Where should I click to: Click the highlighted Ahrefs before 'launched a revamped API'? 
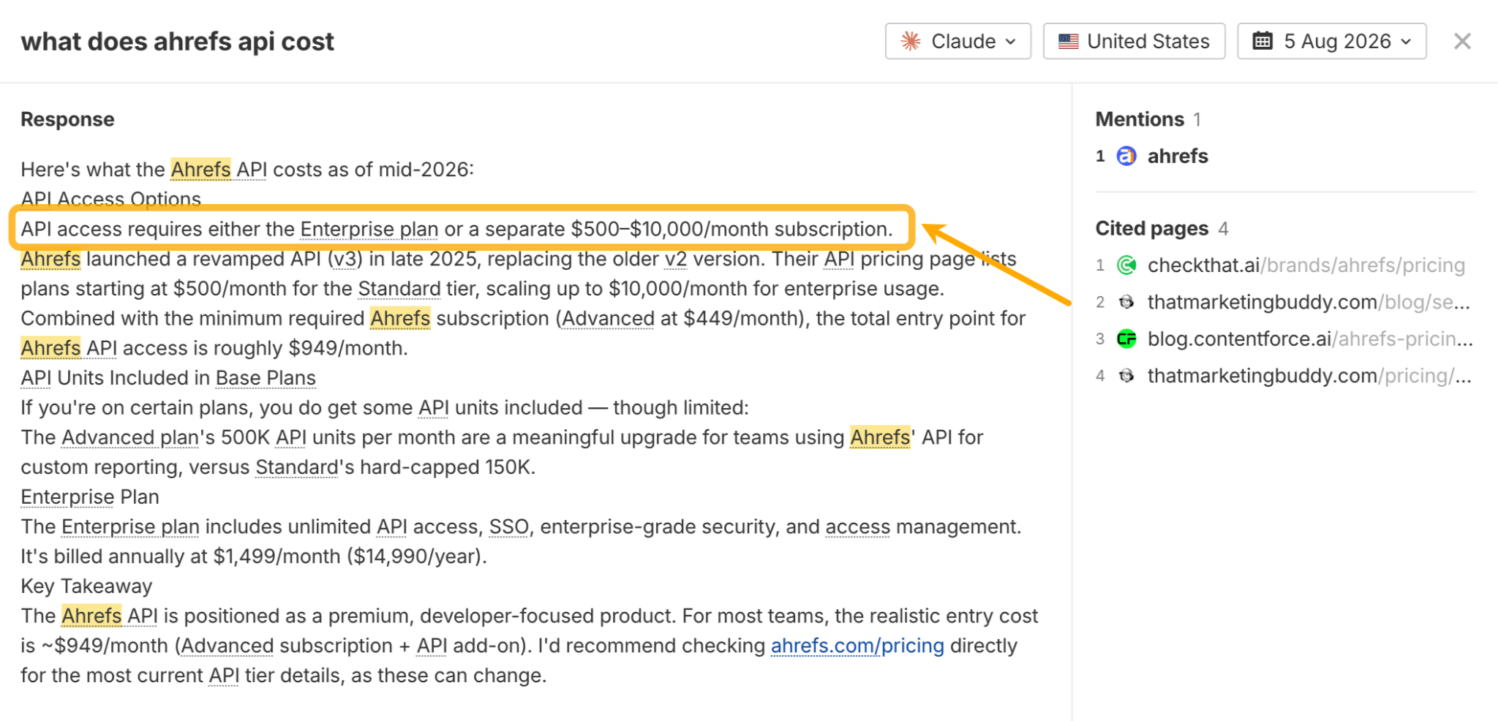[x=50, y=259]
